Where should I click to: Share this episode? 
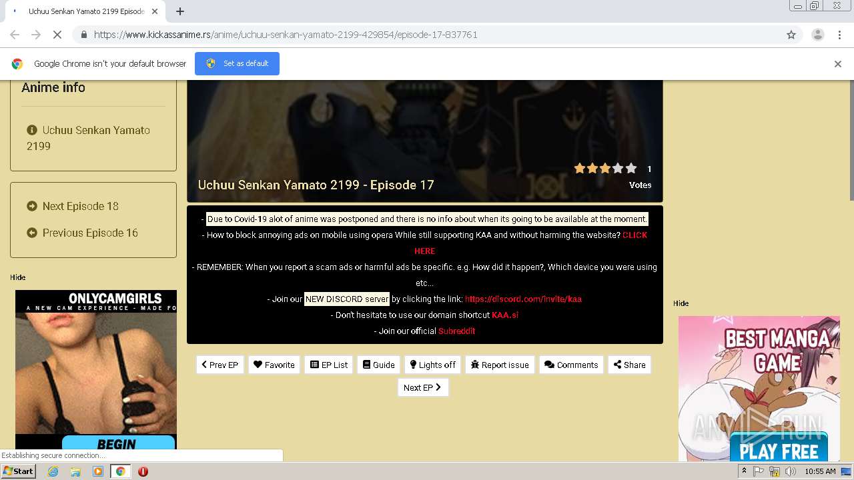point(629,365)
